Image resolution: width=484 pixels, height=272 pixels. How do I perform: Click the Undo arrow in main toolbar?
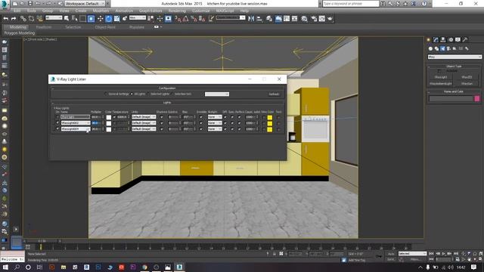[x=5, y=19]
